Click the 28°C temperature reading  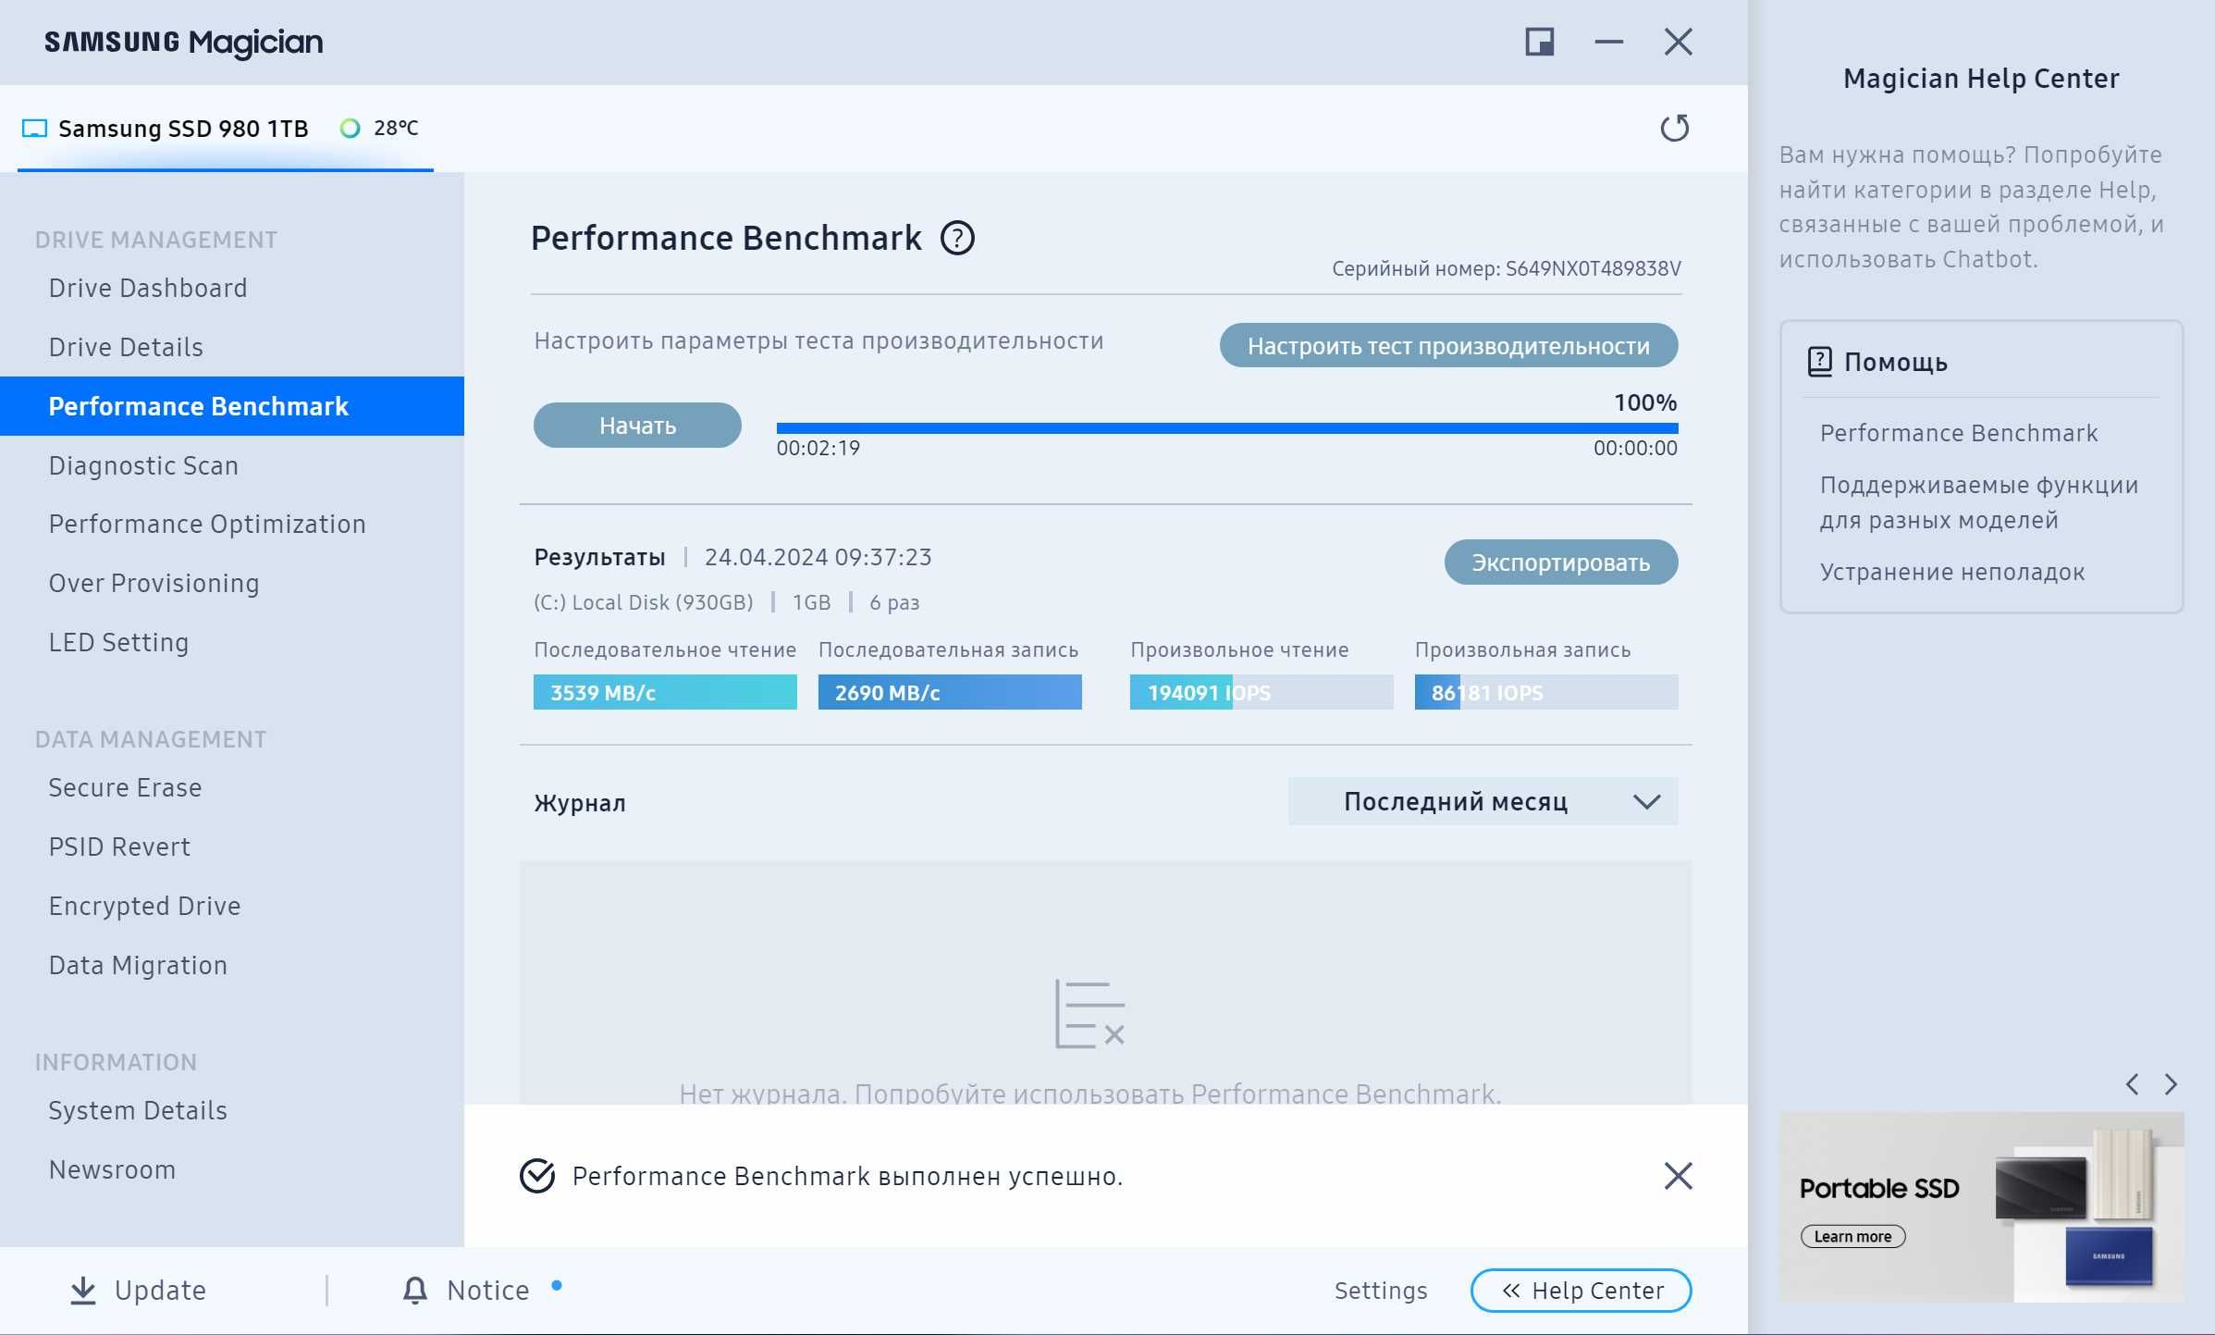click(x=396, y=129)
